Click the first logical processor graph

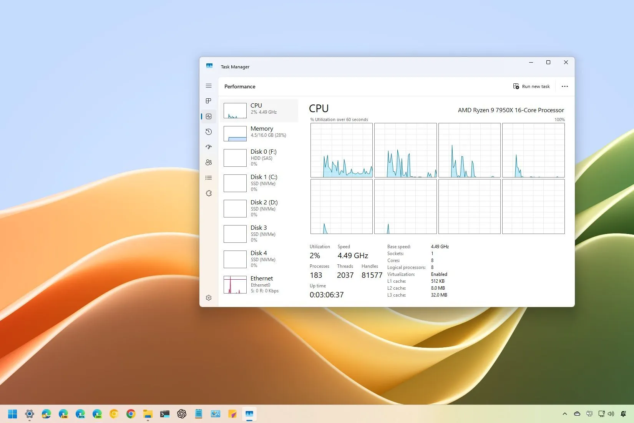coord(342,150)
